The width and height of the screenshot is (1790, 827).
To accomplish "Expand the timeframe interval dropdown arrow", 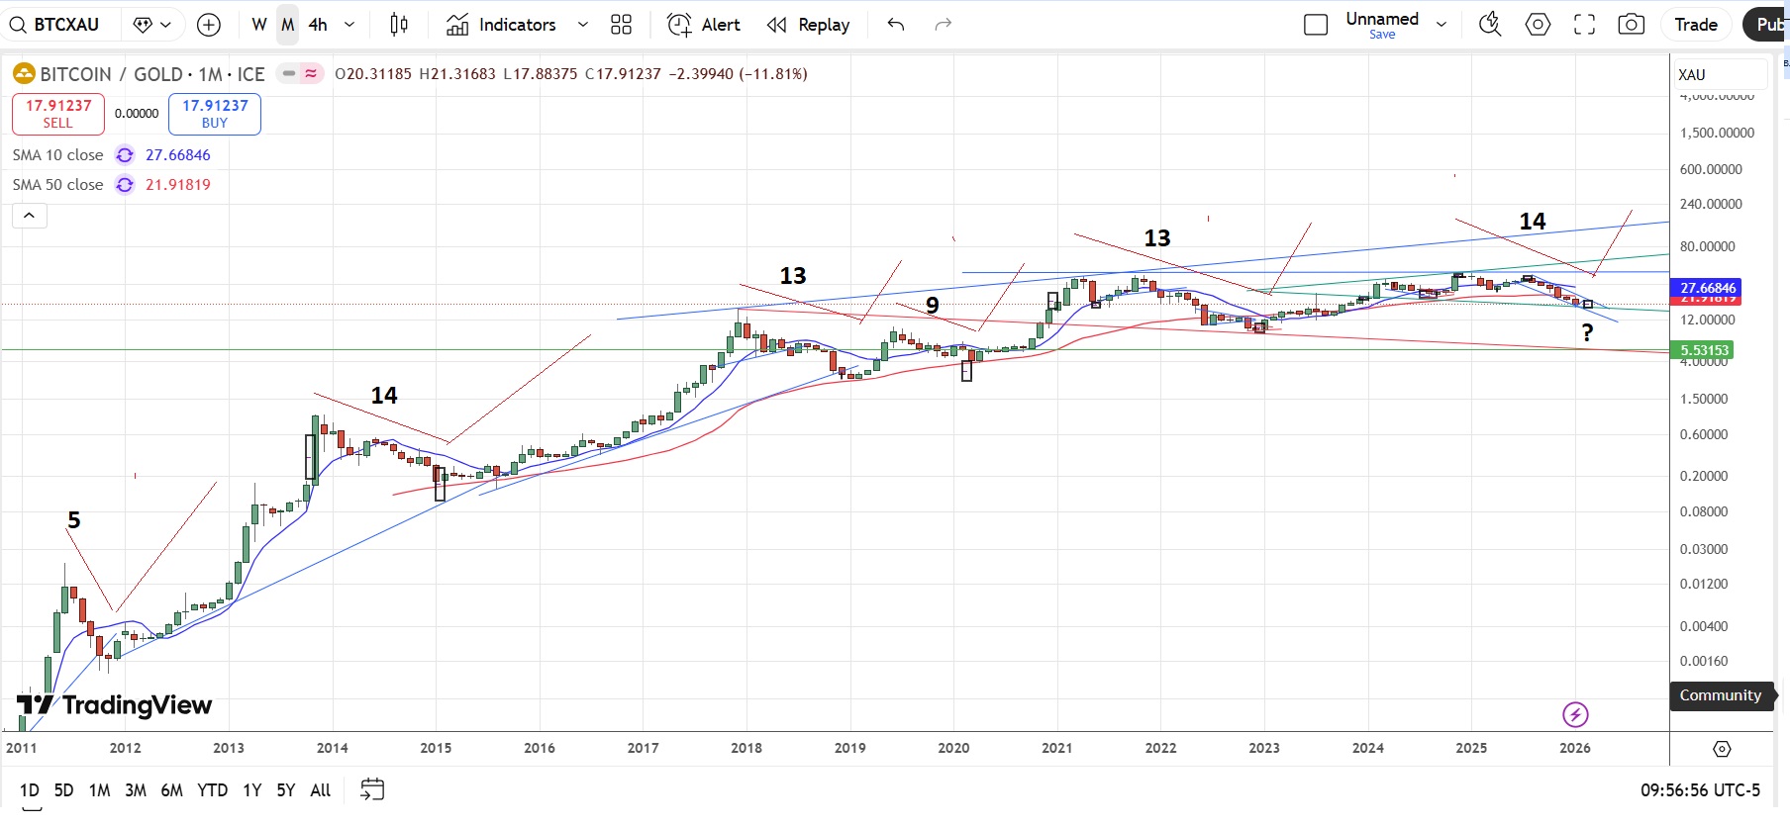I will (349, 25).
